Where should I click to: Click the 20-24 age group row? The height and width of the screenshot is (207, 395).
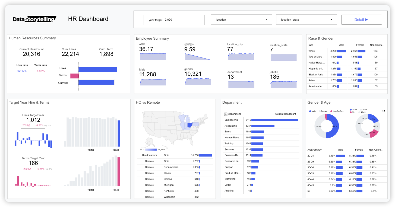(347, 156)
